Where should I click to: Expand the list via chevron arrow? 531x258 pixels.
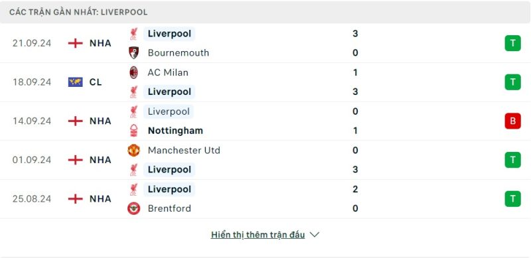[315, 235]
